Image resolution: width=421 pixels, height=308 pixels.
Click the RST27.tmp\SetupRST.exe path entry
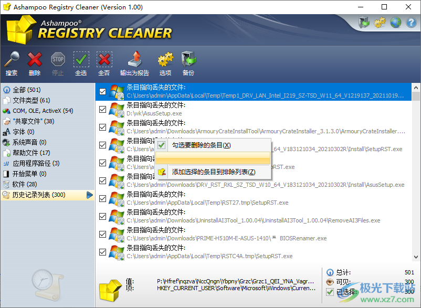(207, 203)
